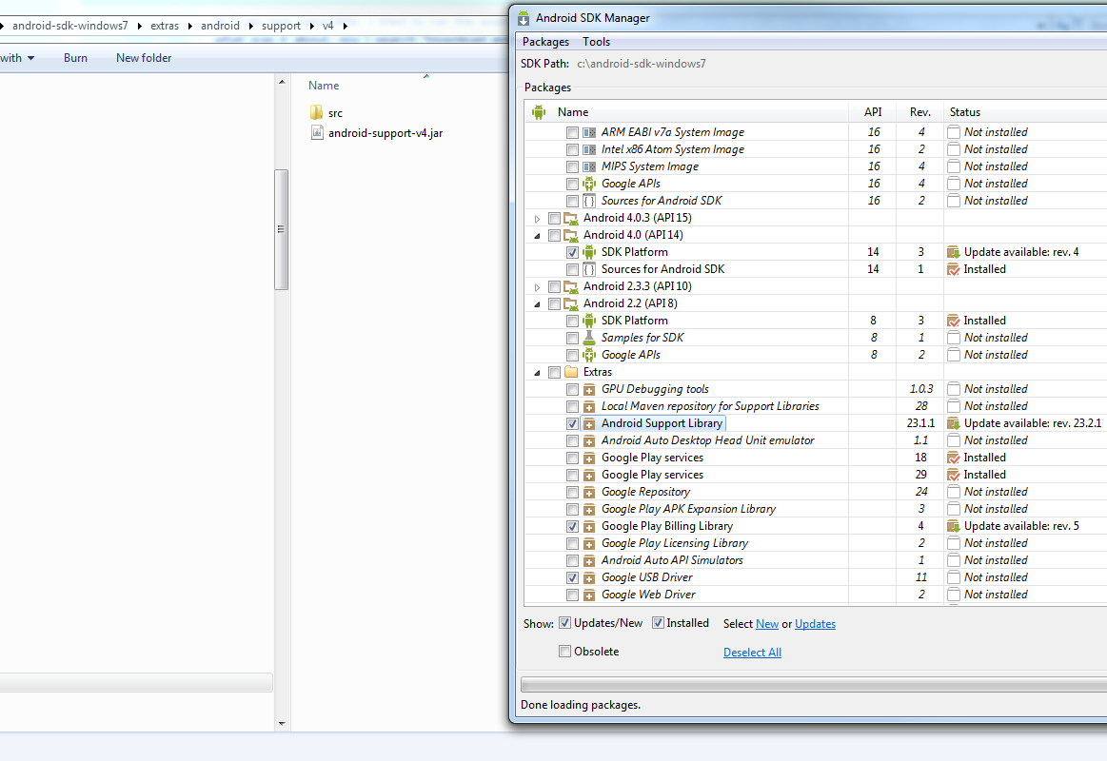Expand the Android 4.0.3 (API 15) node

click(x=537, y=219)
